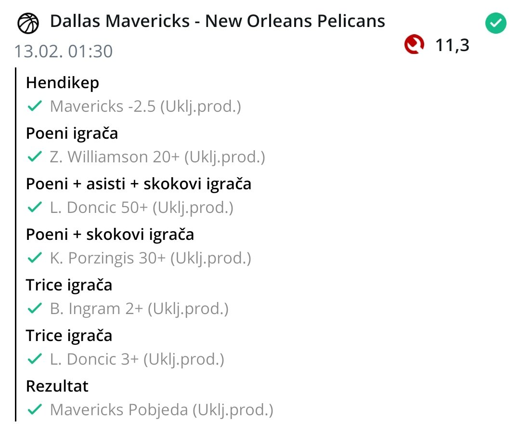Open Dallas Mavericks - New Orleans Pelicans match
The image size is (520, 434).
(217, 22)
